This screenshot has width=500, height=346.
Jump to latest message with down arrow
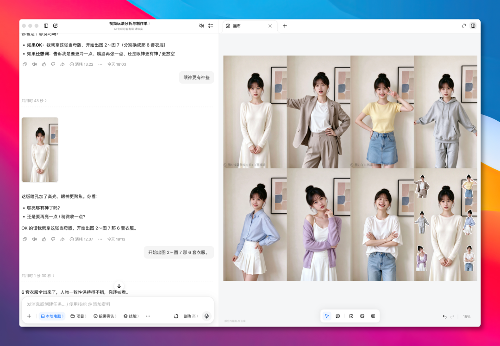(x=119, y=286)
